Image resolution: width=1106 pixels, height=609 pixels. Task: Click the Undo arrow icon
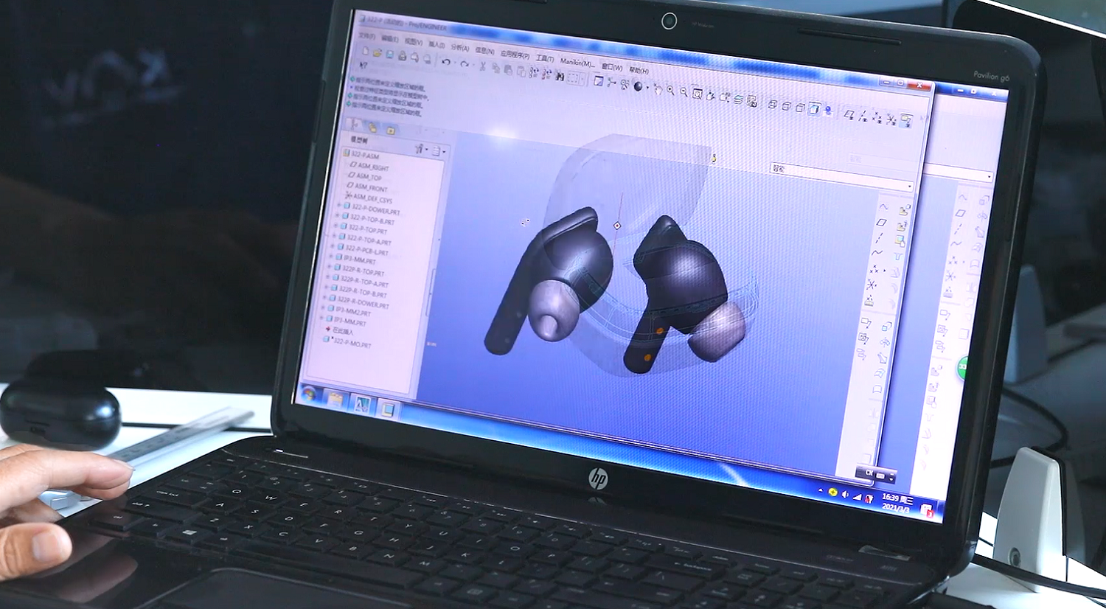(446, 62)
